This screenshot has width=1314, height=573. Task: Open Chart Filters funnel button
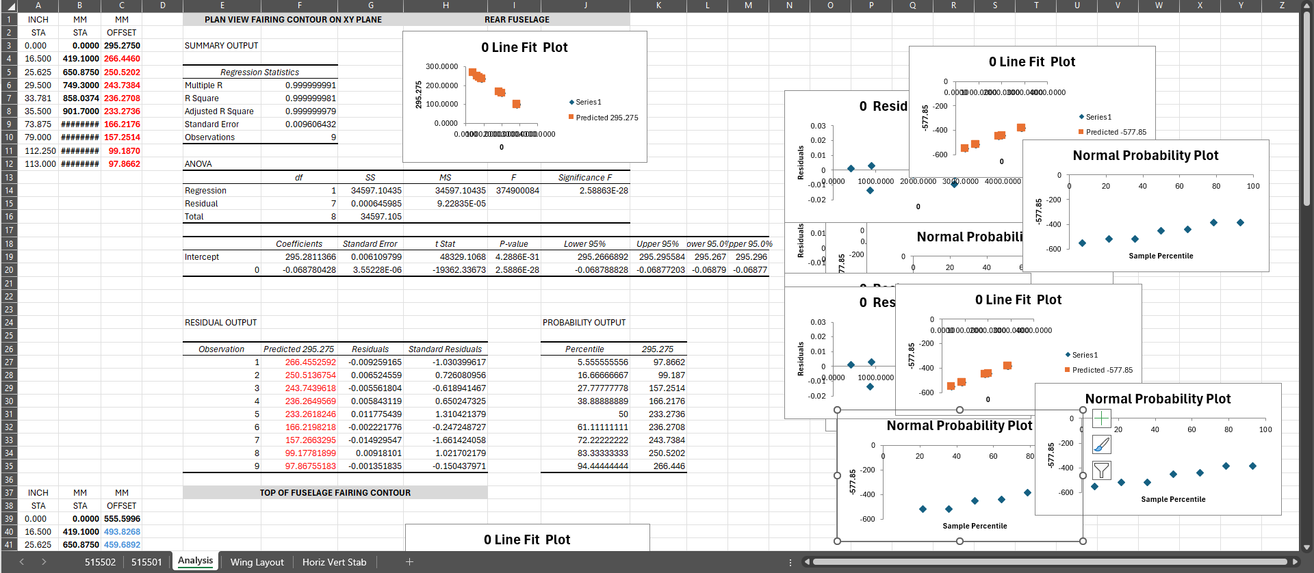pos(1101,470)
